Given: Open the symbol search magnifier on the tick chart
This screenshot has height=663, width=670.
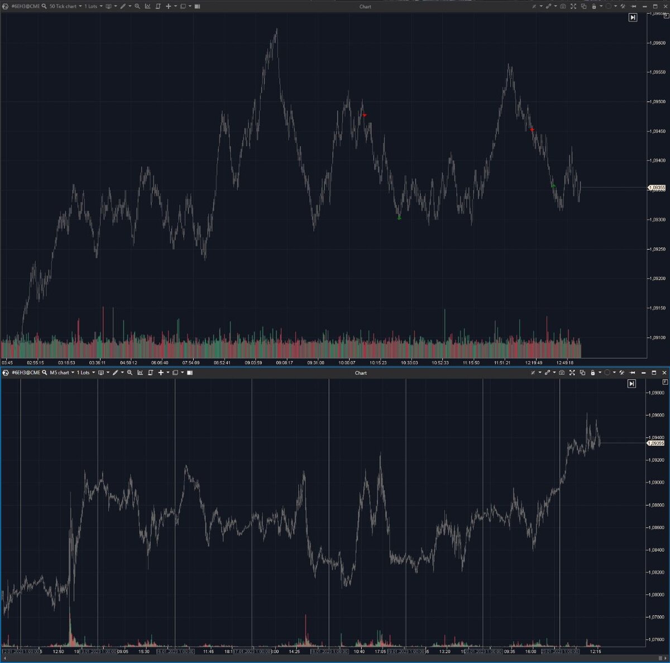Looking at the screenshot, I should (x=45, y=6).
